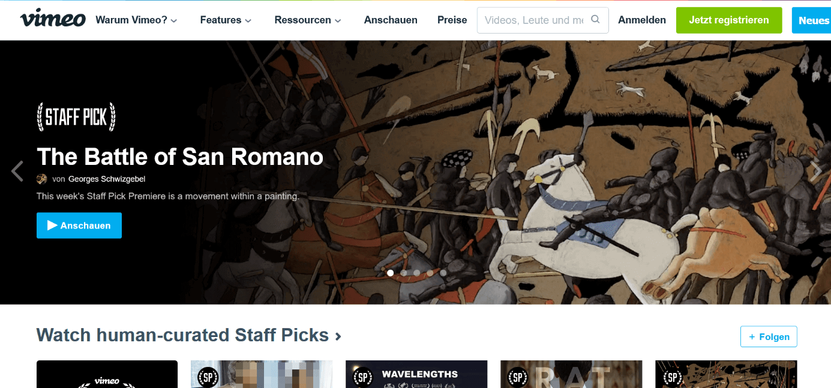Expand the Features dropdown menu
Screen dimensions: 831x388
click(x=226, y=20)
